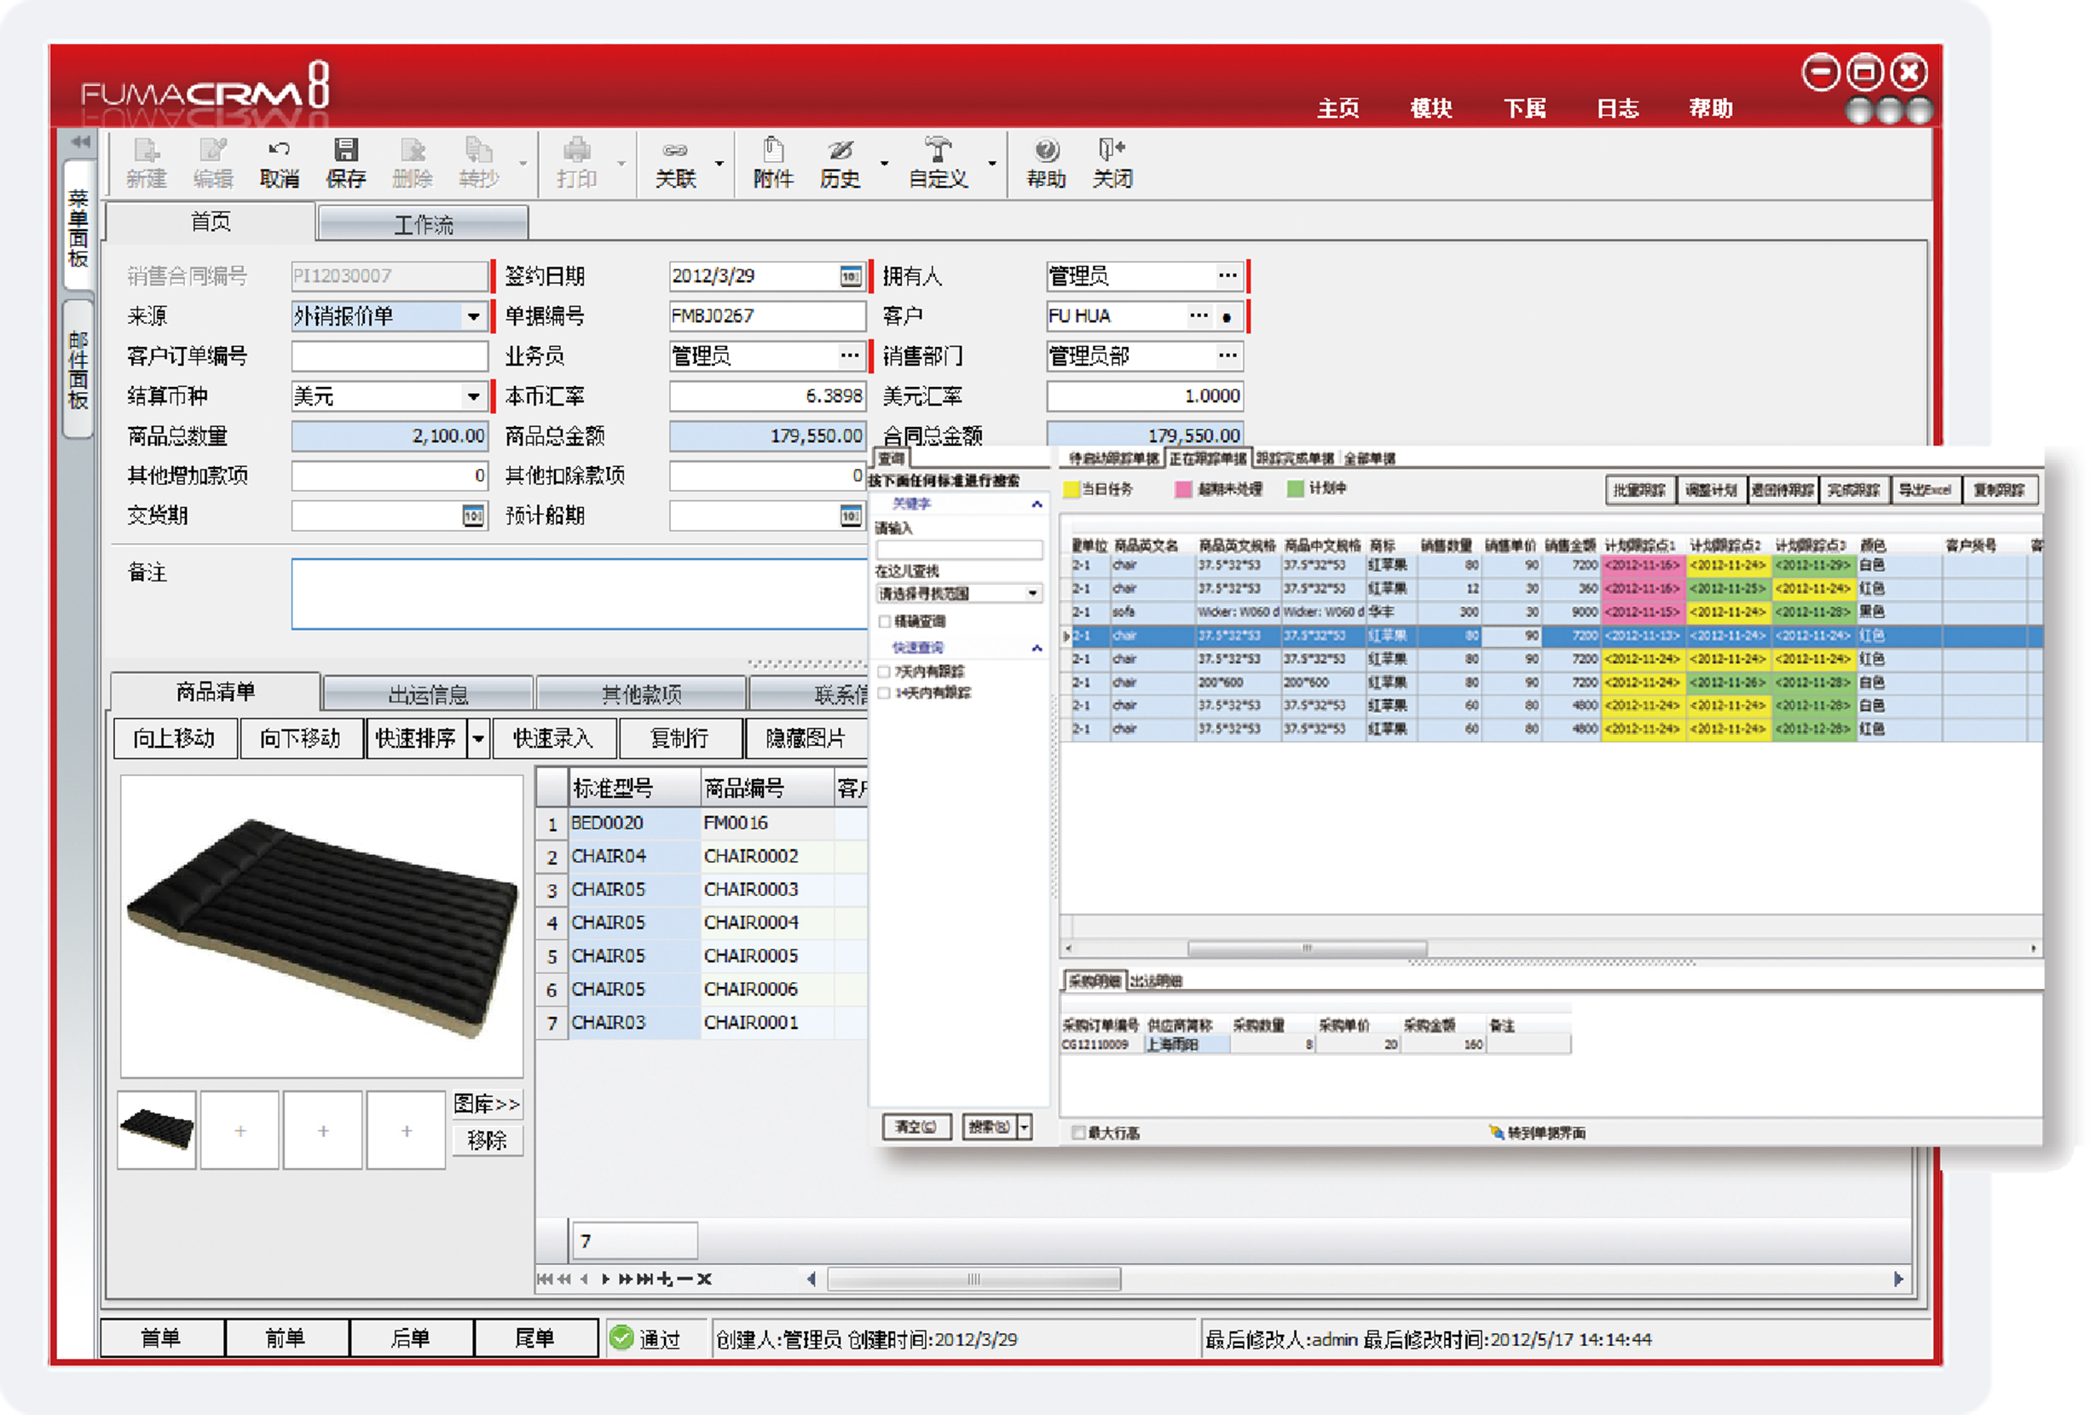This screenshot has width=2097, height=1415.
Task: Open calendar picker for 签约日期 field
Action: click(x=850, y=276)
